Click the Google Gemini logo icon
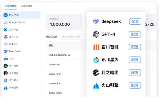This screenshot has height=102, width=161. pyautogui.click(x=6, y=22)
